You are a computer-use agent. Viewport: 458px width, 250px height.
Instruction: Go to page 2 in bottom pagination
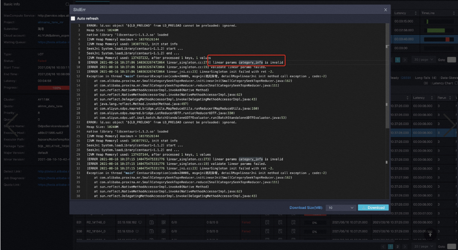[x=398, y=247]
